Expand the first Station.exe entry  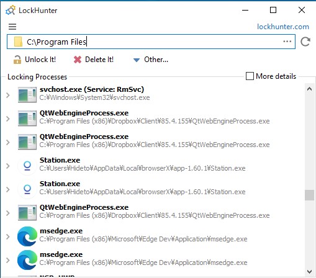pos(8,166)
